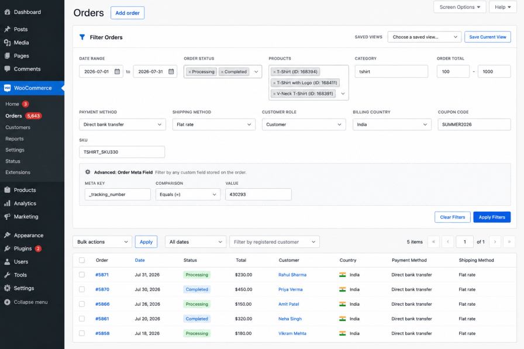Click the Meta Key input field
This screenshot has width=524, height=349.
(x=118, y=194)
